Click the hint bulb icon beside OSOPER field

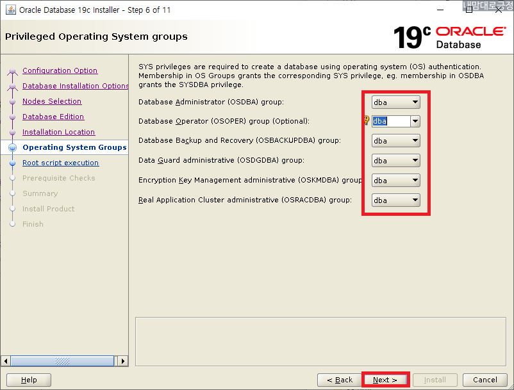367,120
